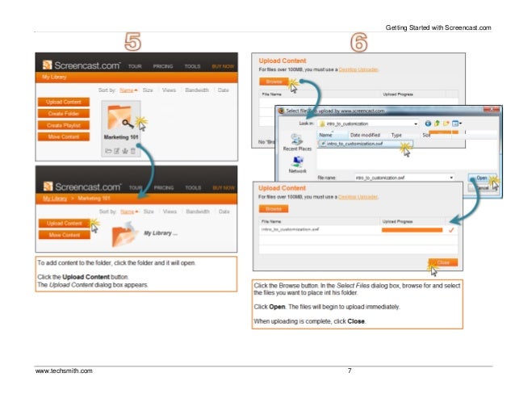Select Recent Places in the file dialog sidebar
Image resolution: width=515 pixels, height=398 pixels.
[x=297, y=143]
